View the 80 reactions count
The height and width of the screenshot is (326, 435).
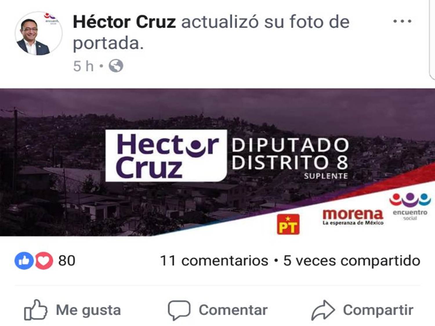[x=67, y=261]
